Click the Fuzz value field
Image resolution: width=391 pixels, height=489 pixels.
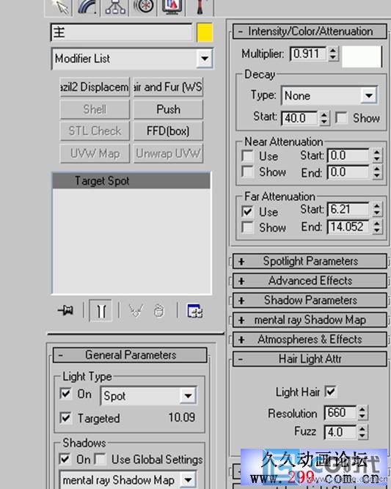coord(340,433)
